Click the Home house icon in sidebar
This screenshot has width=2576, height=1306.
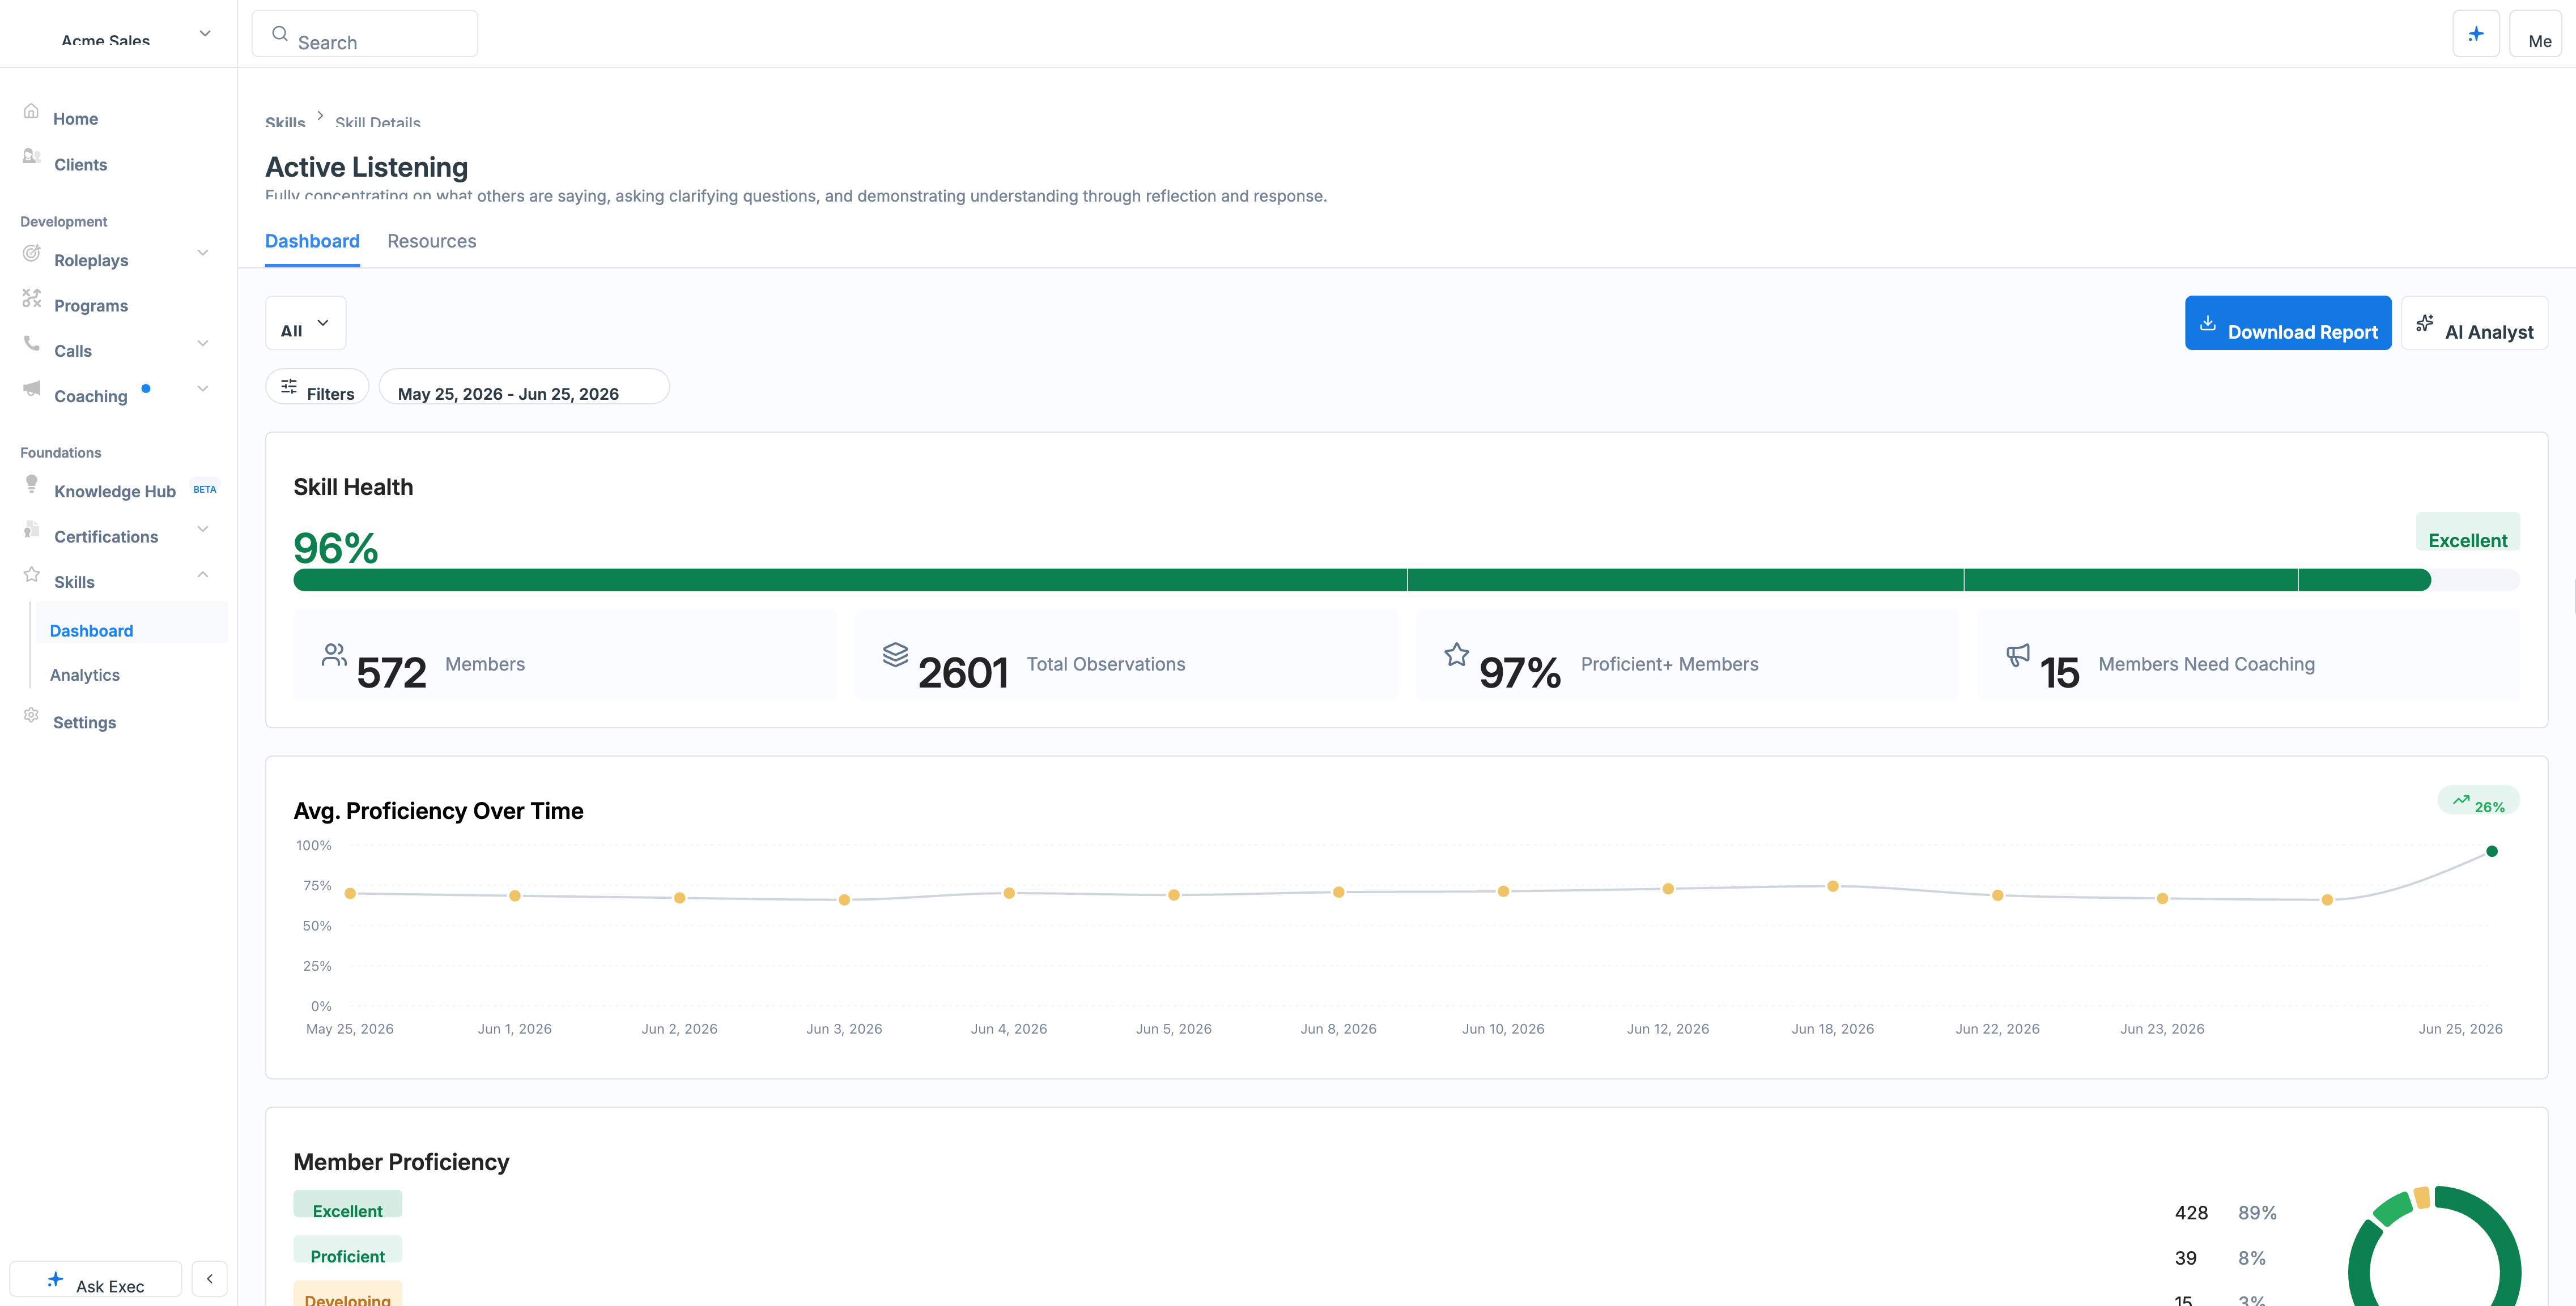click(31, 111)
